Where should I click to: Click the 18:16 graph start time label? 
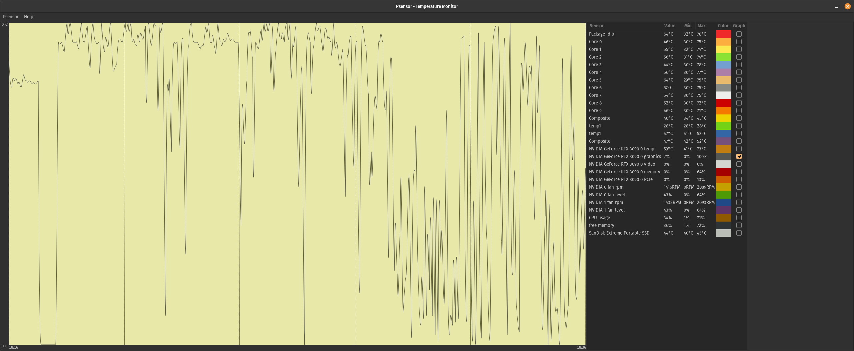(13, 347)
